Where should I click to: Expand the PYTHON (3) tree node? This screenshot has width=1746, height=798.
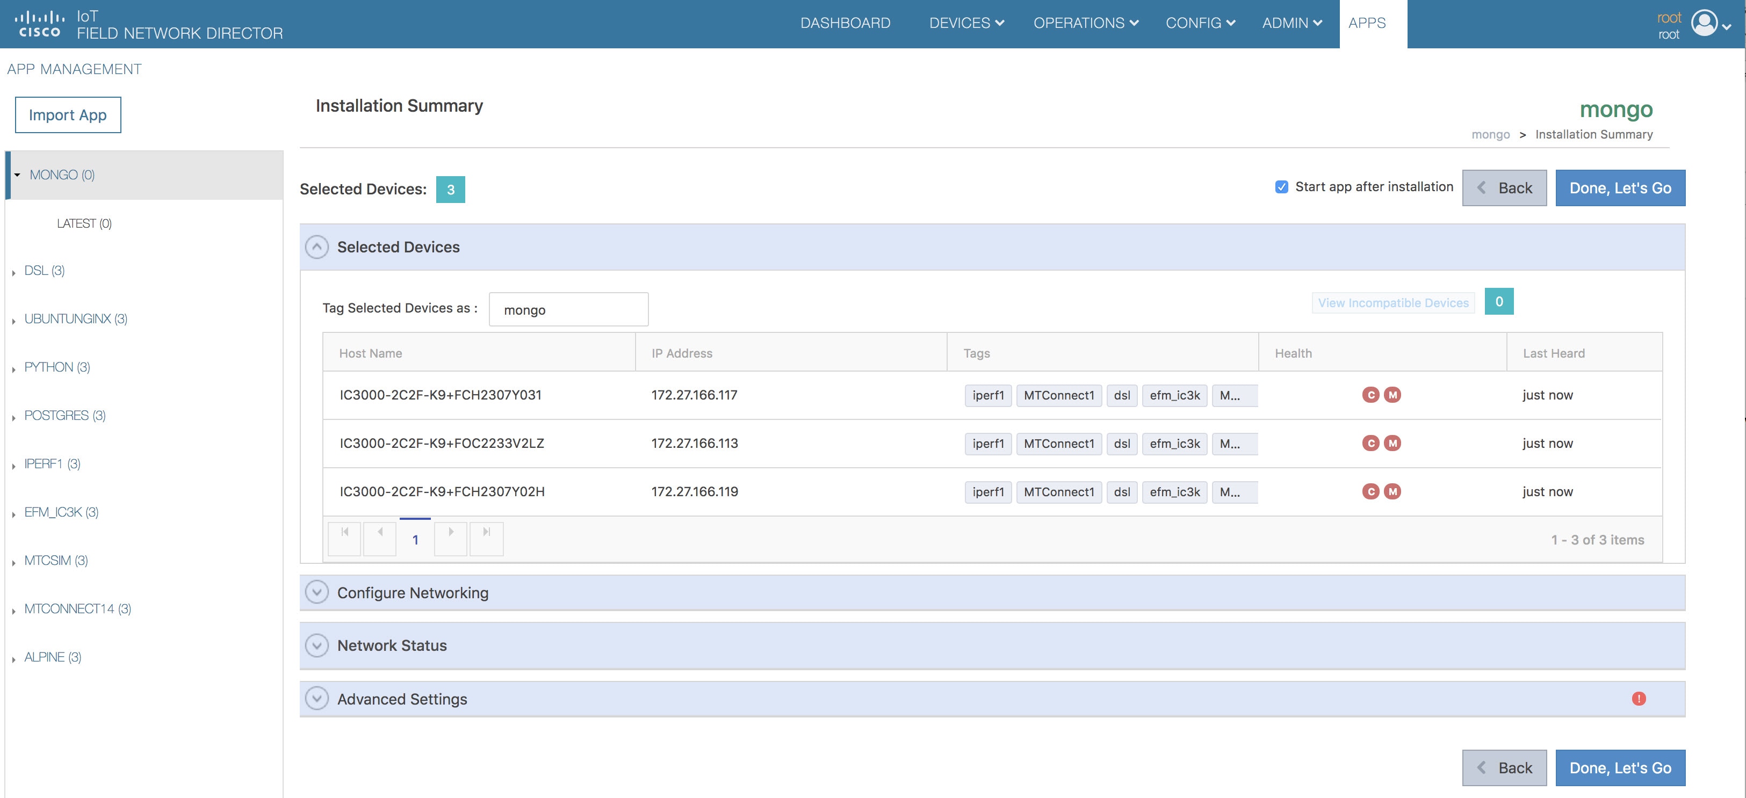[x=13, y=369]
